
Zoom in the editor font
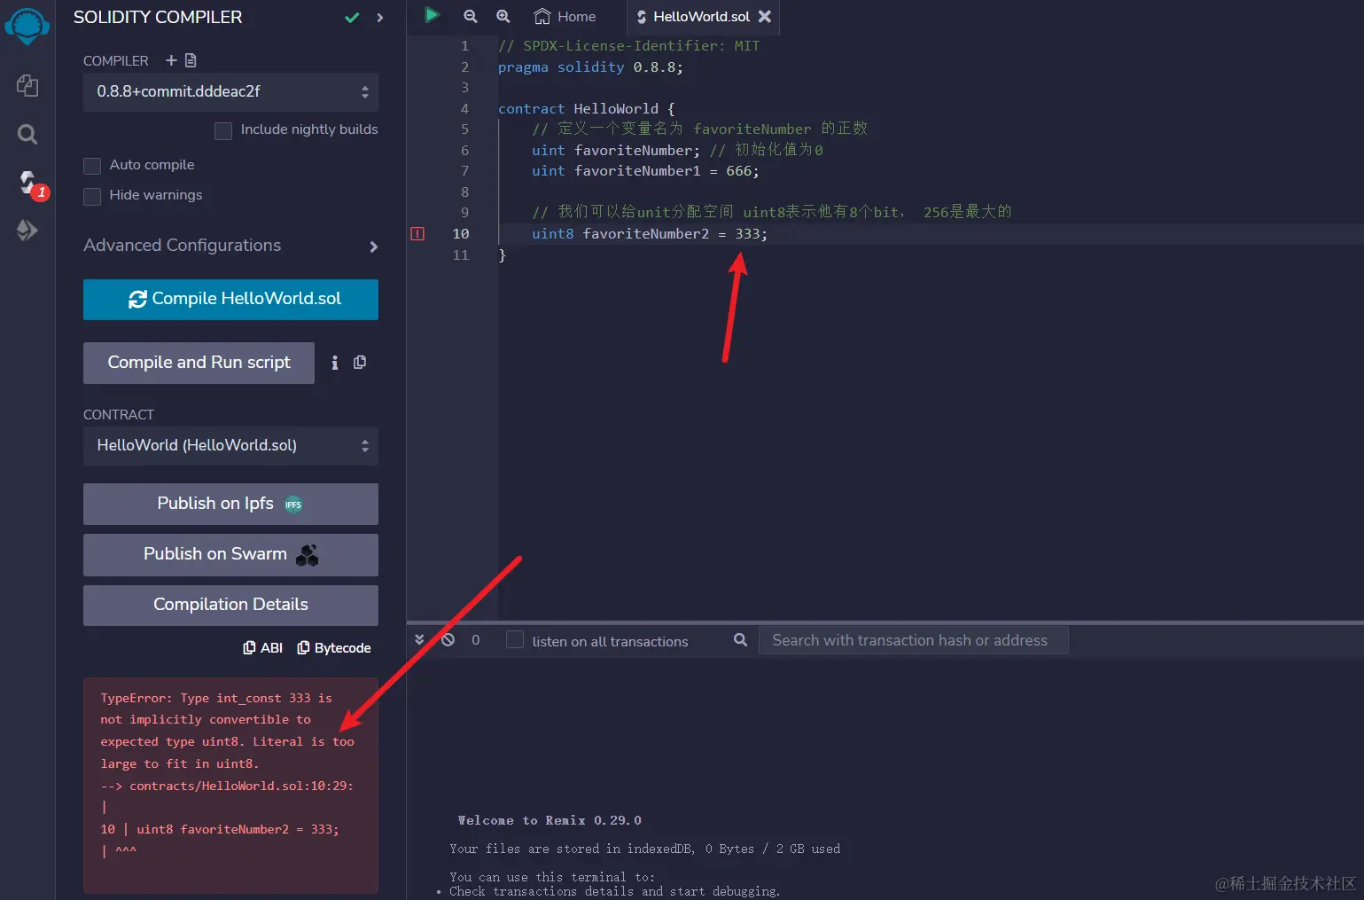click(x=503, y=16)
